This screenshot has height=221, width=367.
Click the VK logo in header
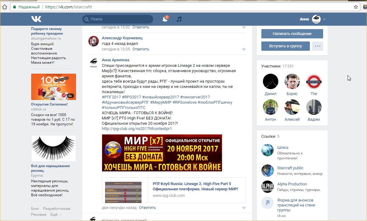[36, 19]
